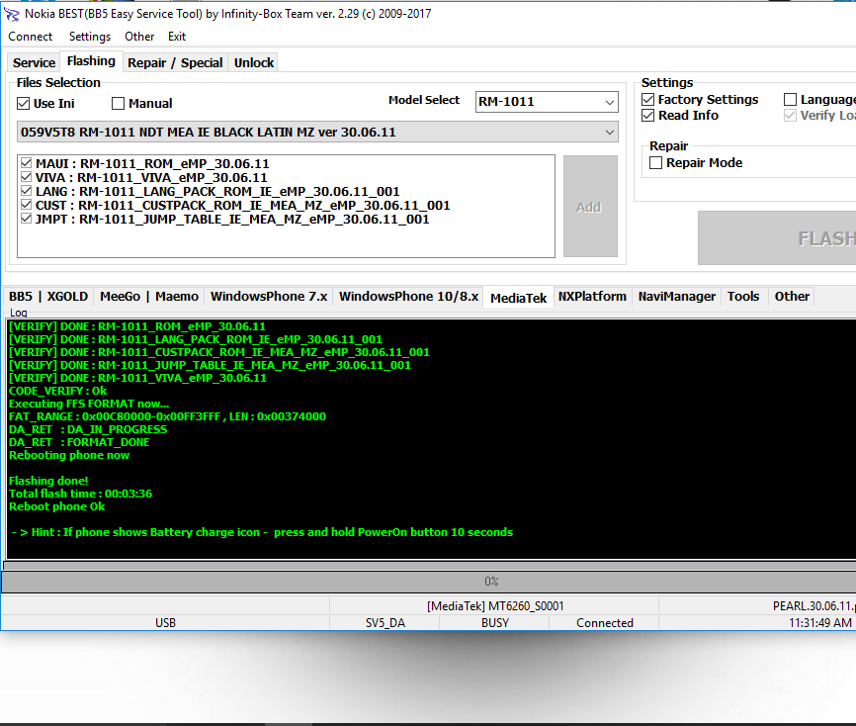Click the Hint battery charge log line

click(262, 532)
